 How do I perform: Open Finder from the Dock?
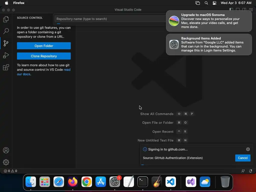(x=31, y=182)
